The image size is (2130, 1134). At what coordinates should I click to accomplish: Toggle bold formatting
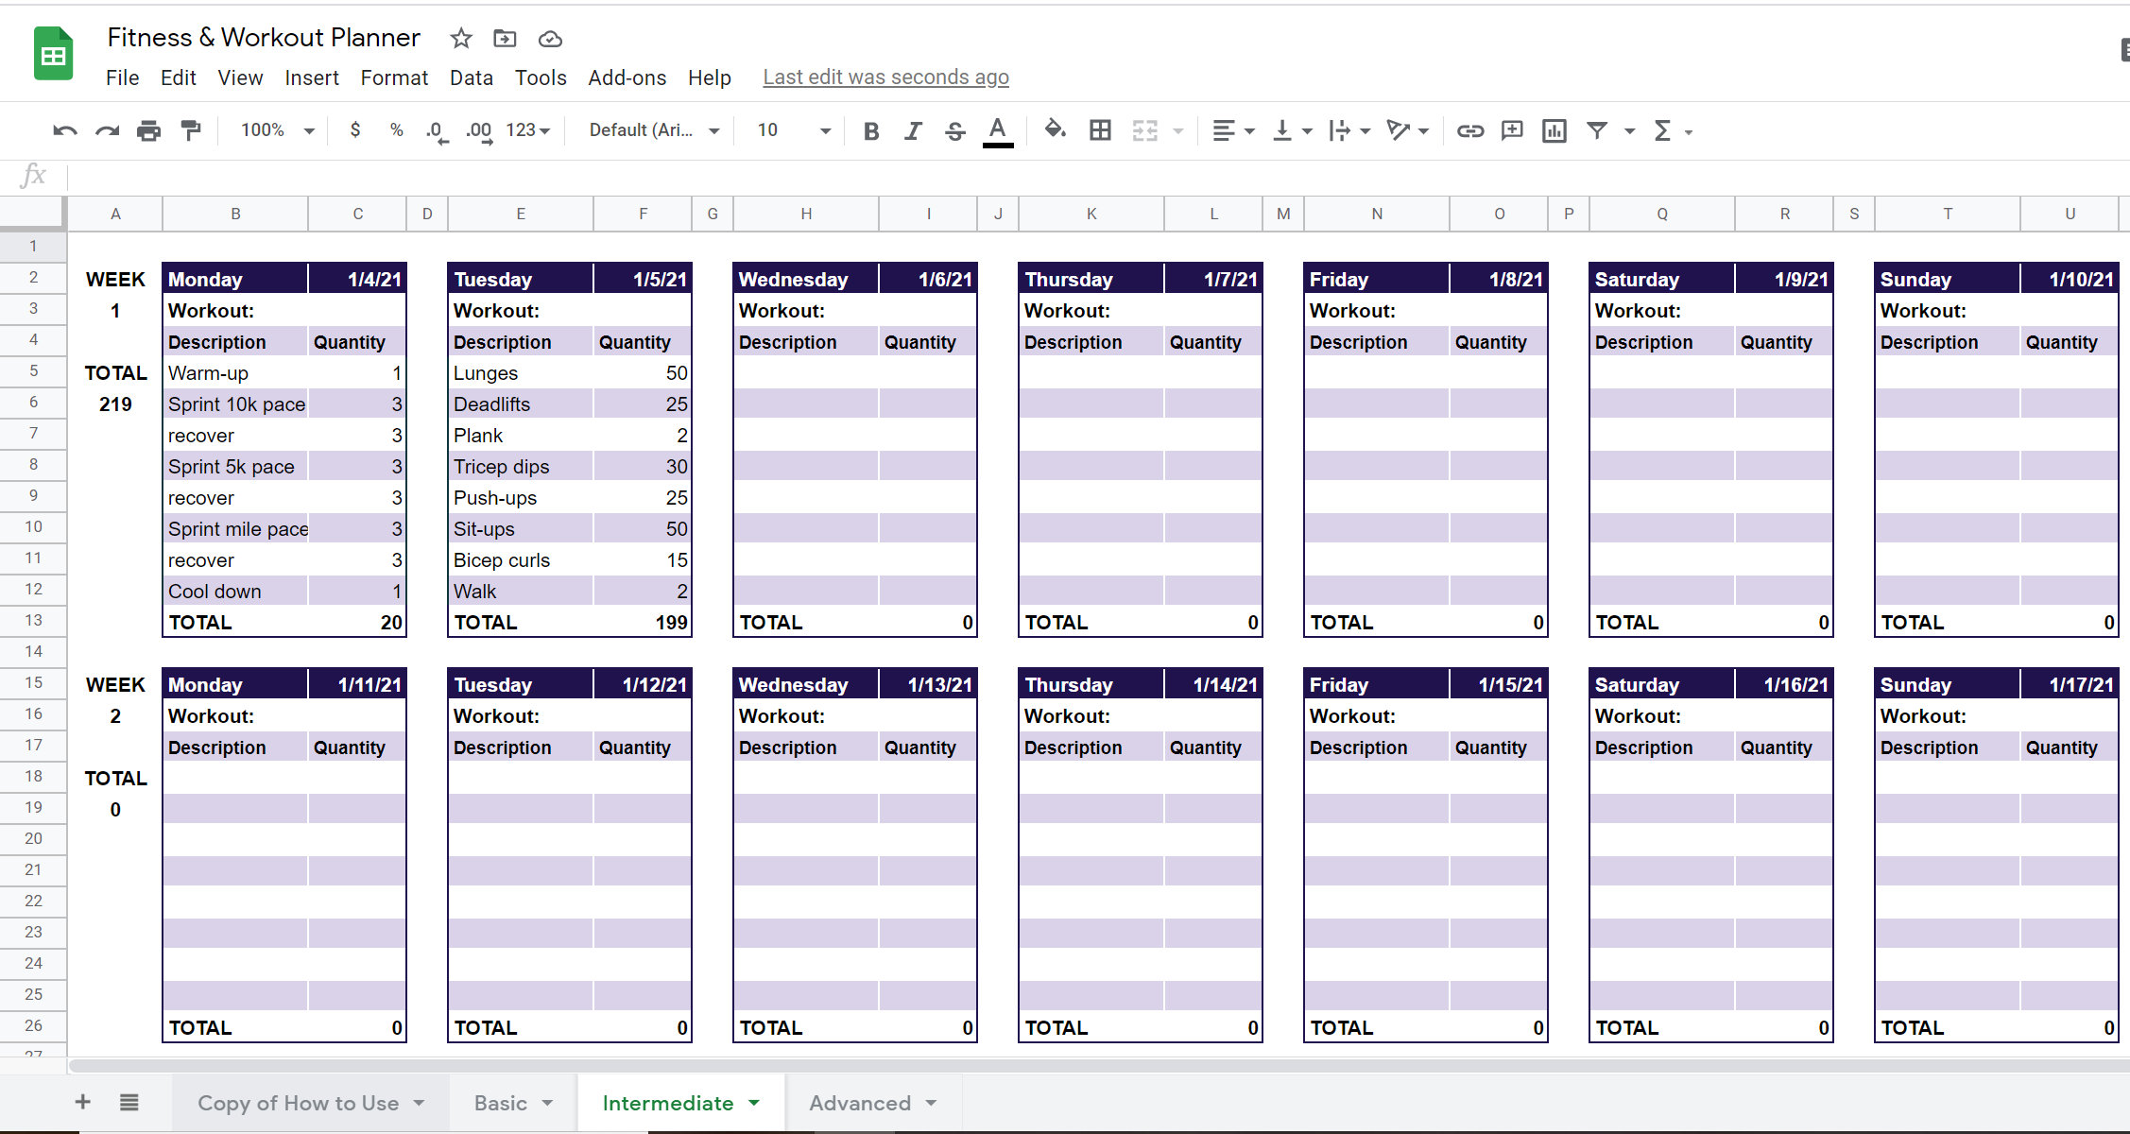[870, 130]
